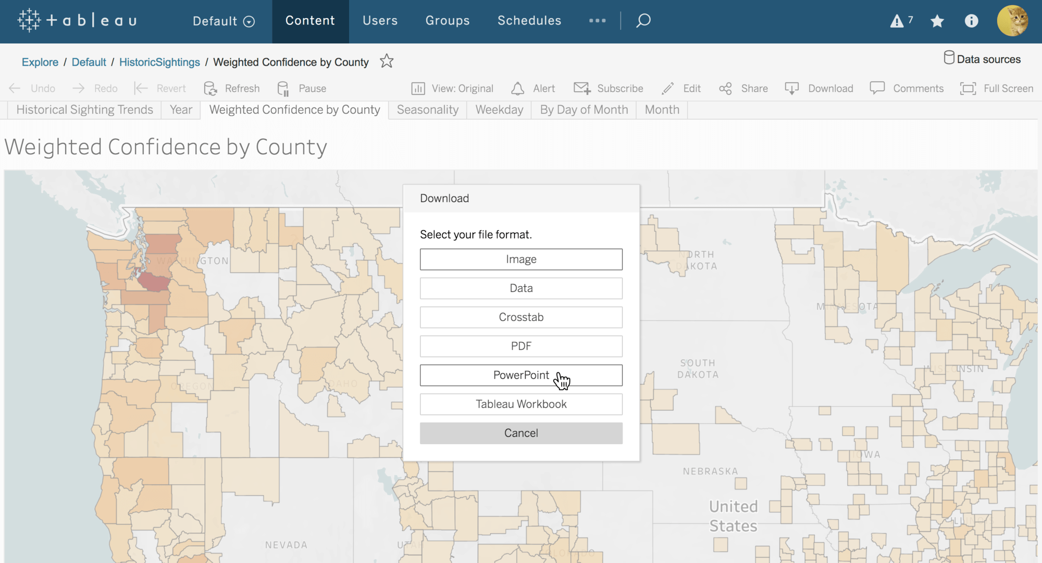The image size is (1042, 563).
Task: Click the Edit pencil icon
Action: tap(666, 88)
